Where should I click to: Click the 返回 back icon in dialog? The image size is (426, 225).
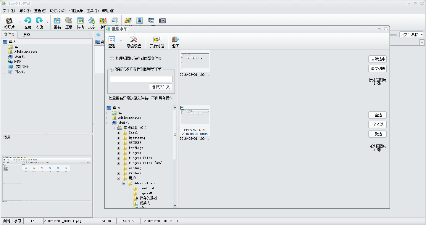tap(175, 40)
